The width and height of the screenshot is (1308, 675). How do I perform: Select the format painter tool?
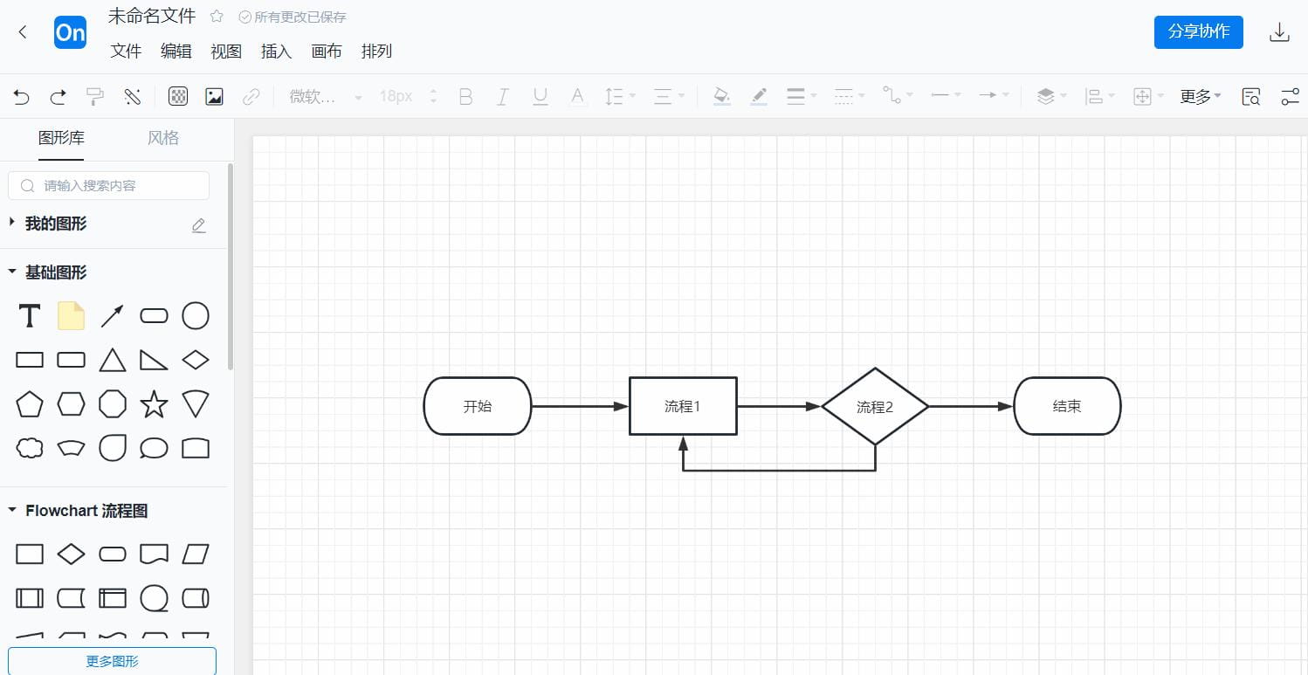click(x=95, y=96)
